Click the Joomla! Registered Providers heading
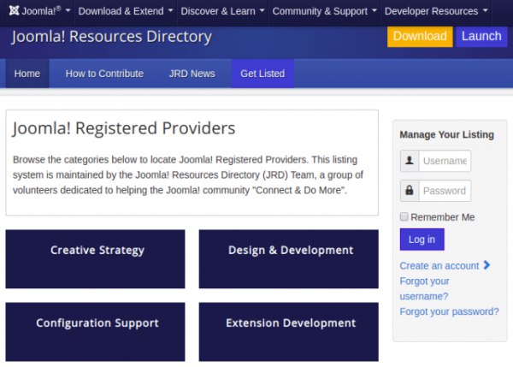 click(x=124, y=128)
